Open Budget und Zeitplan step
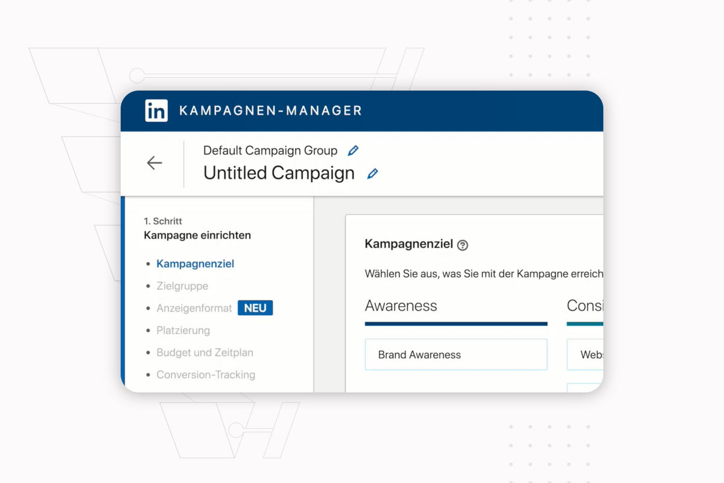724x483 pixels. point(205,353)
